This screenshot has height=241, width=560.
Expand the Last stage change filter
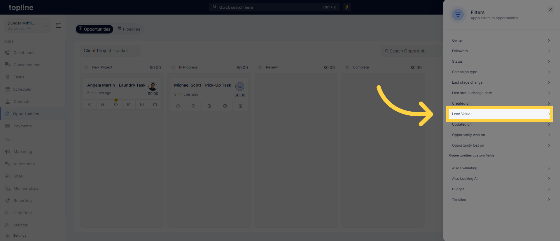[501, 82]
